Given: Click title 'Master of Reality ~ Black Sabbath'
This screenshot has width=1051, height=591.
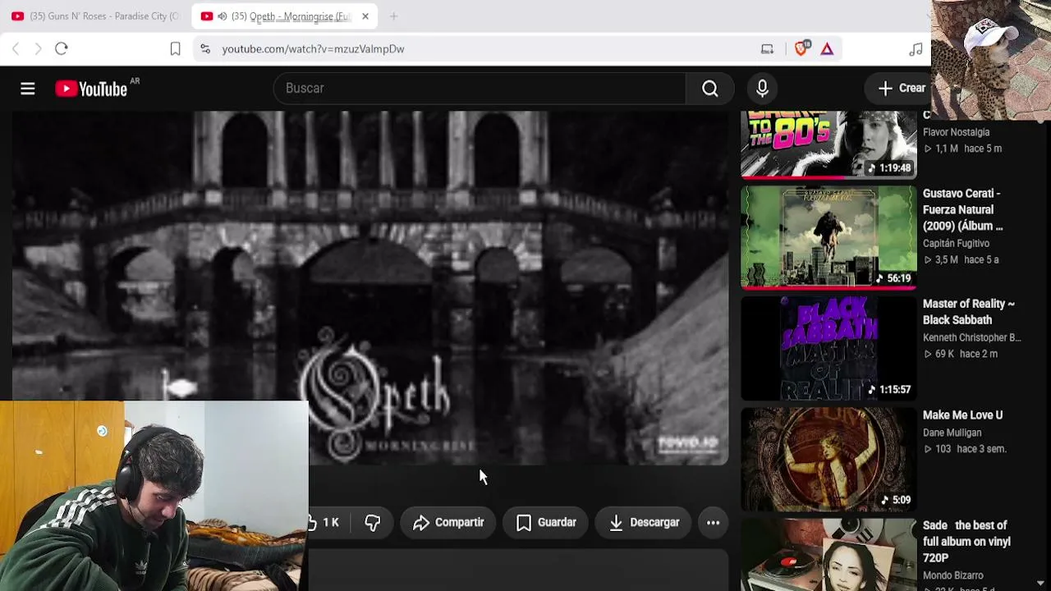Looking at the screenshot, I should click(969, 312).
